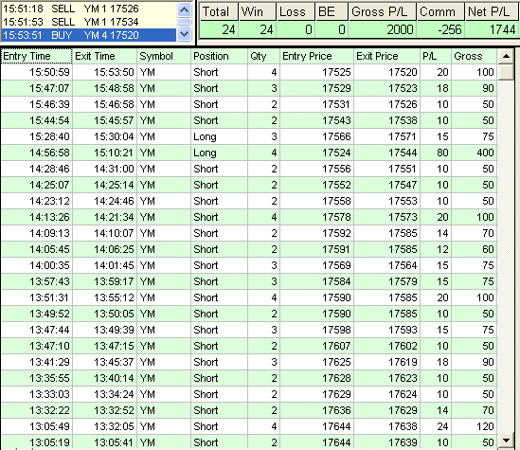Select the order log entry 15:51:18 SELL
Viewport: 520px width, 450px height.
pos(88,9)
